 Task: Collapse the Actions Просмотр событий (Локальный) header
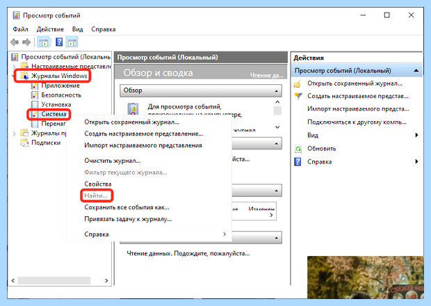pos(416,71)
